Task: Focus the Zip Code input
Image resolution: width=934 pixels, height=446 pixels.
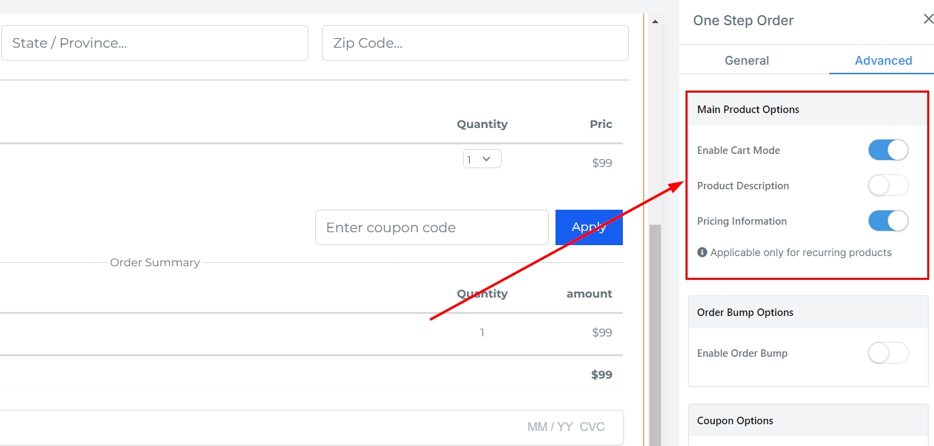Action: (474, 43)
